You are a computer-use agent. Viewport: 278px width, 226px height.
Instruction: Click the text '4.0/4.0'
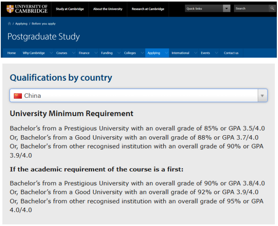pyautogui.click(x=21, y=210)
